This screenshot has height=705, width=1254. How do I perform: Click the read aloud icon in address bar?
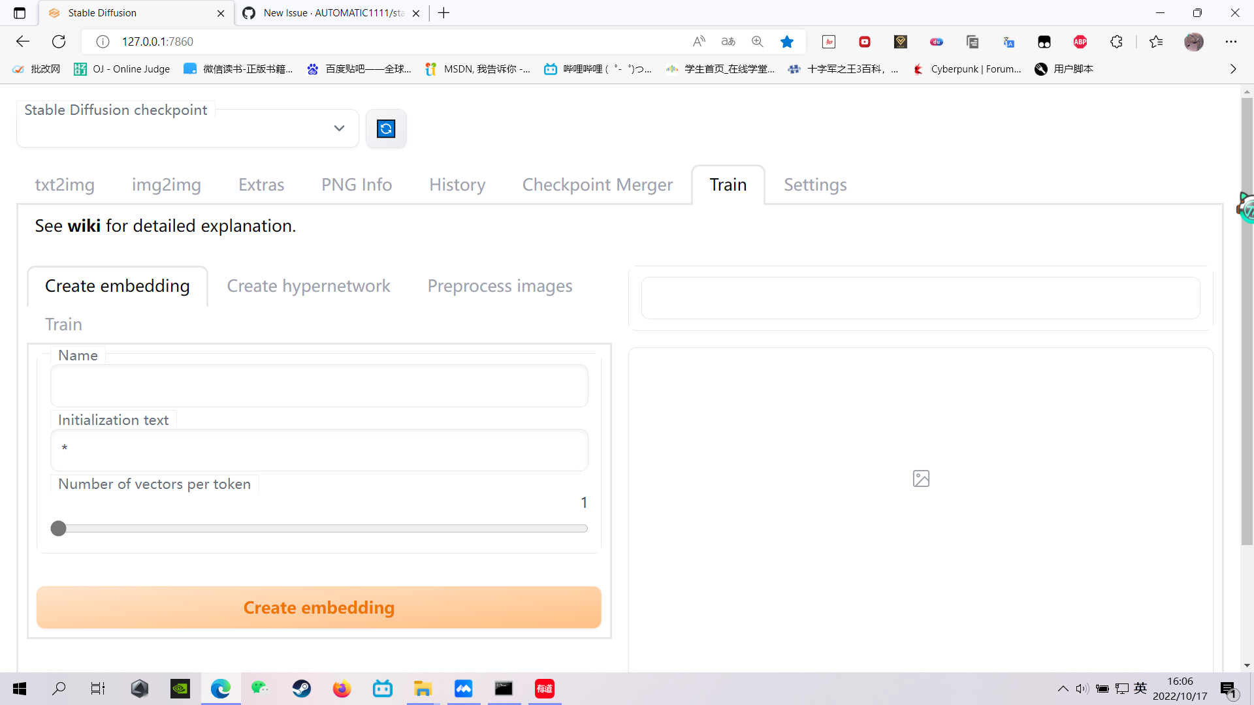[699, 41]
